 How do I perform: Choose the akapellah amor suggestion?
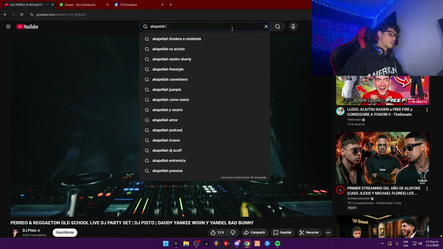click(205, 120)
